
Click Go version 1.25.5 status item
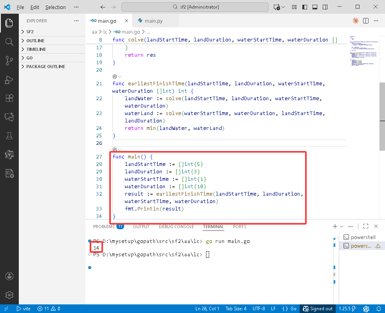[x=347, y=309]
